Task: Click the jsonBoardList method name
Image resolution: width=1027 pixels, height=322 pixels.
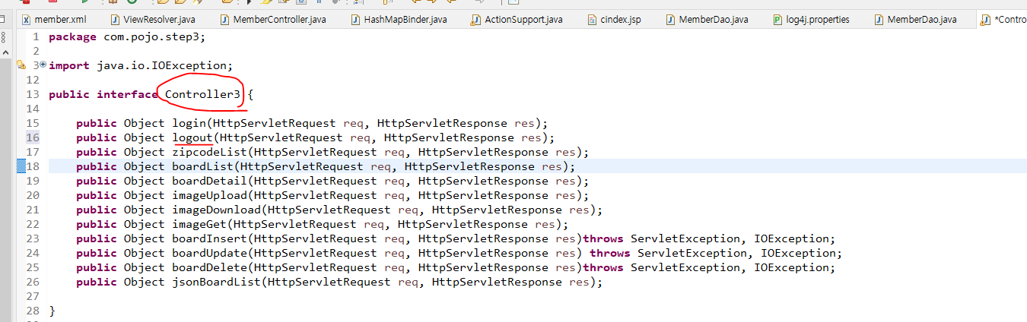Action: tap(217, 282)
